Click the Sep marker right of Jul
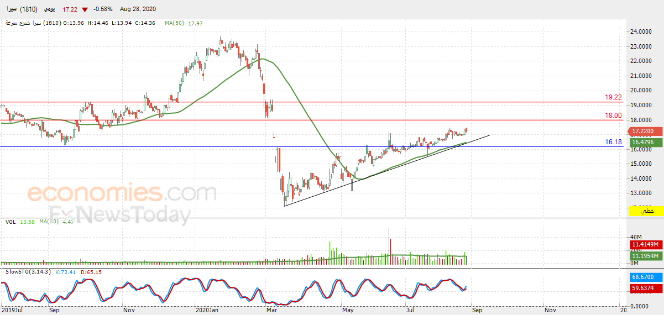 [477, 311]
